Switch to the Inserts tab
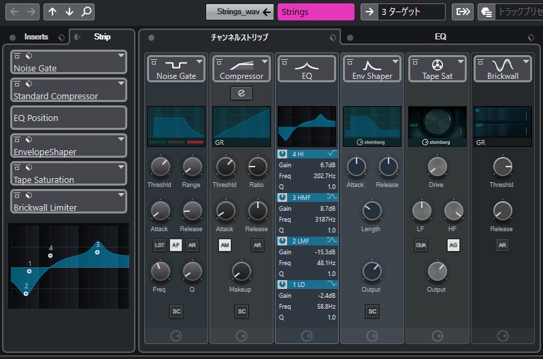Viewport: 543px width, 359px height. (36, 37)
